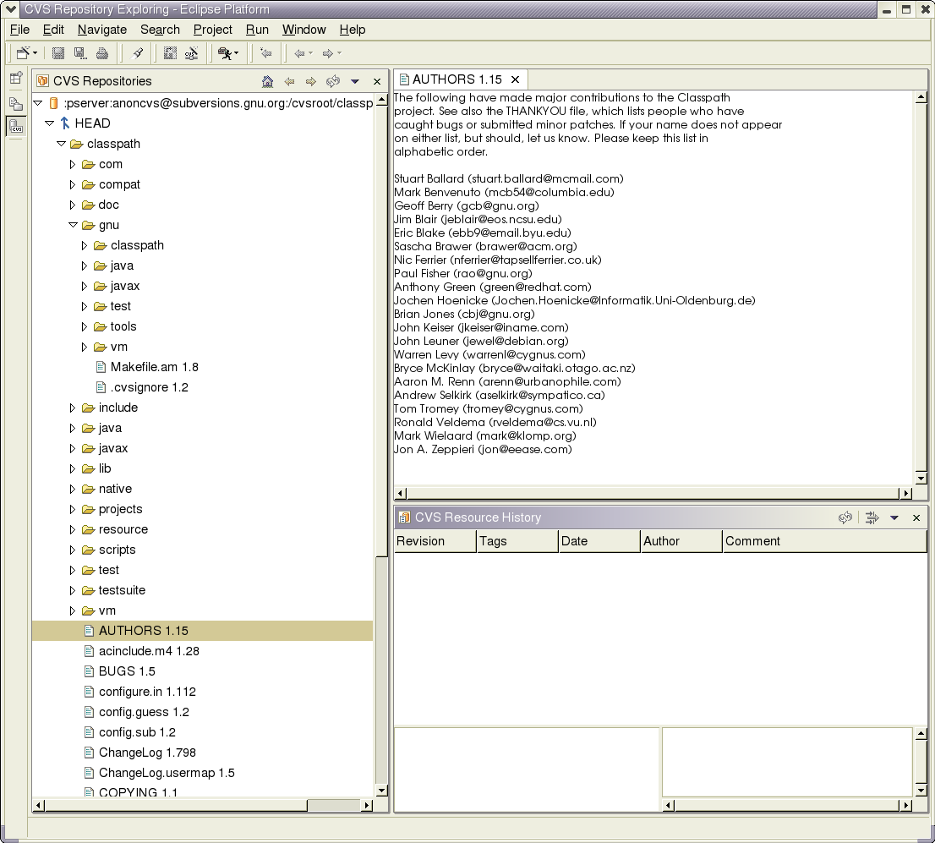The height and width of the screenshot is (843, 935).
Task: Open the New wizard dropdown arrow
Action: click(36, 53)
